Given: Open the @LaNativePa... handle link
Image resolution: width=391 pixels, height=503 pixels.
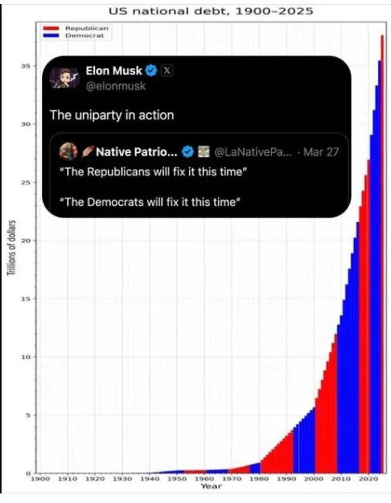Looking at the screenshot, I should tap(254, 152).
